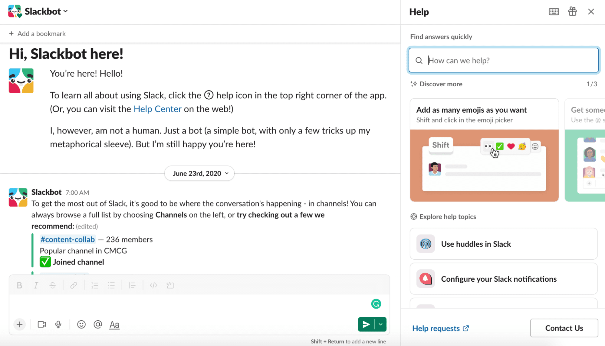Click the plus attachment button
605x346 pixels.
click(x=20, y=325)
